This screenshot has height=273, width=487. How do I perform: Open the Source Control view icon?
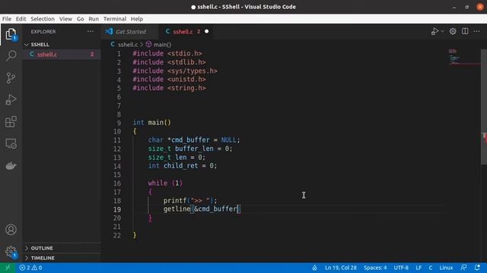click(x=11, y=77)
